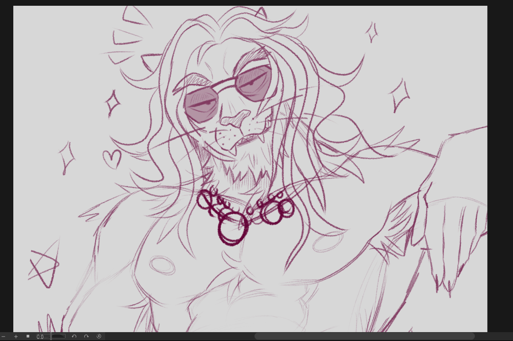The image size is (513, 341).
Task: Click the rotation slider handle
Action: tap(51, 337)
